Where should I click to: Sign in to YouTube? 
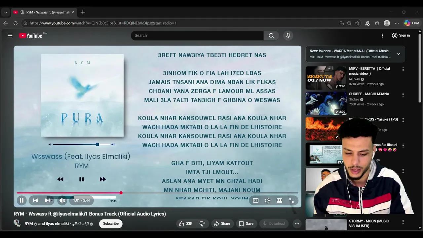(x=401, y=35)
